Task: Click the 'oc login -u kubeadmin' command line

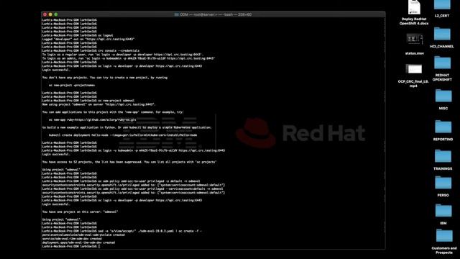Action: [x=134, y=150]
